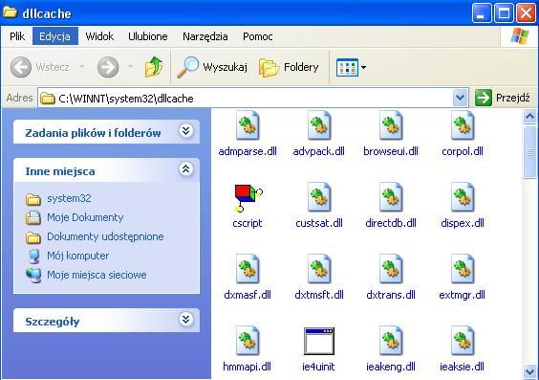Select the ie4uinit application icon
This screenshot has height=380, width=539.
(319, 341)
